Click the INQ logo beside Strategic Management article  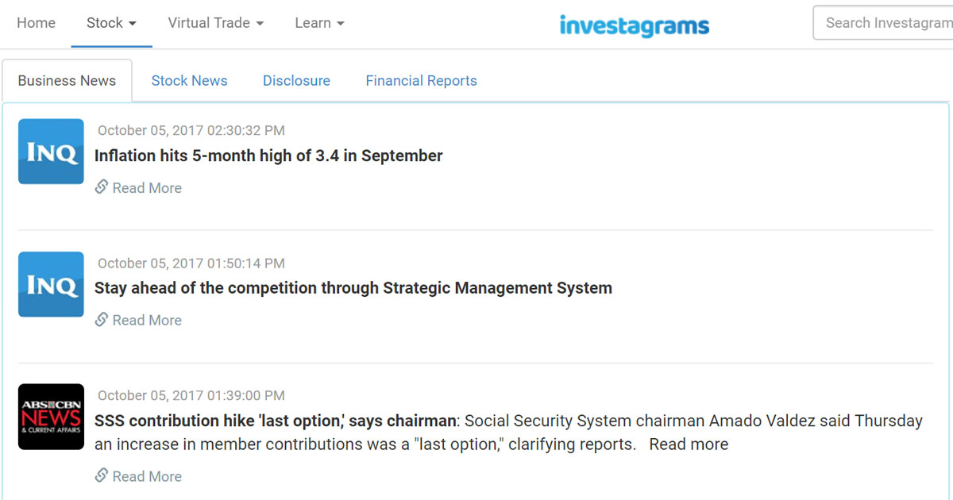coord(51,284)
